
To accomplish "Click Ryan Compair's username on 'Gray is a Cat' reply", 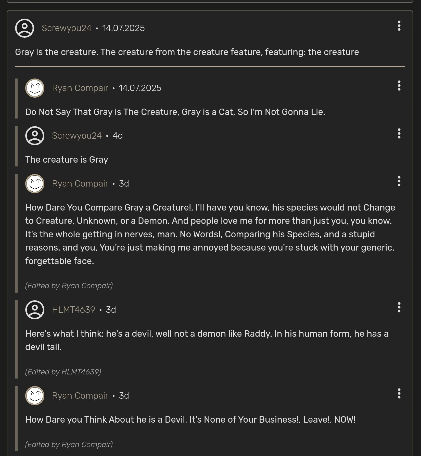I will 80,88.
